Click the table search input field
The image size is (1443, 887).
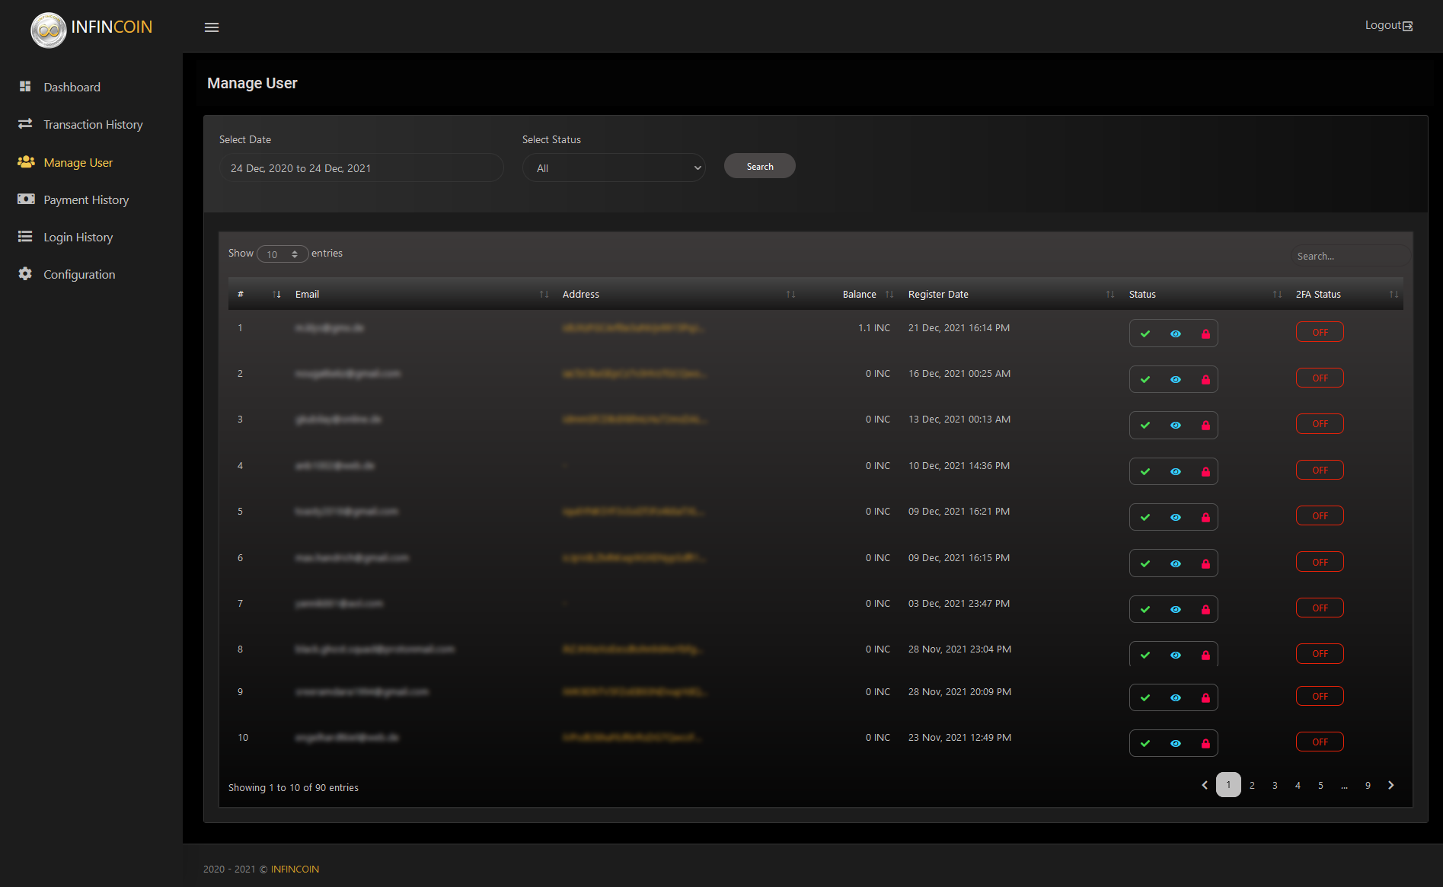coord(1349,257)
